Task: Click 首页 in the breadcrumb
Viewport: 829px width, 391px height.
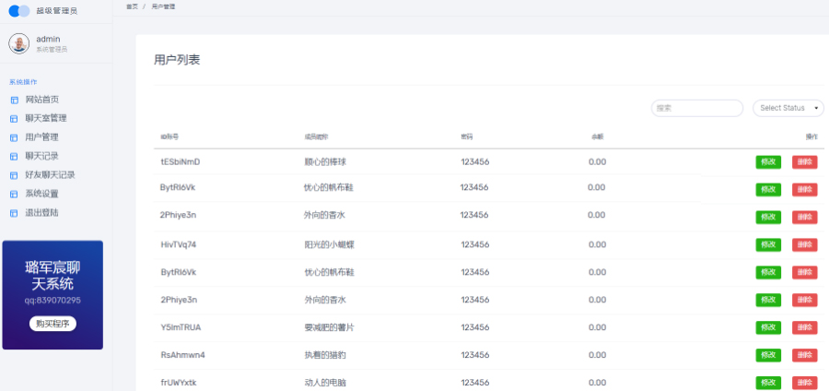Action: click(132, 6)
